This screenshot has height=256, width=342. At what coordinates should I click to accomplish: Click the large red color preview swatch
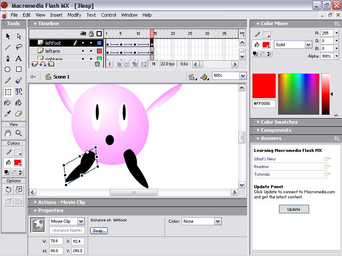(x=264, y=86)
